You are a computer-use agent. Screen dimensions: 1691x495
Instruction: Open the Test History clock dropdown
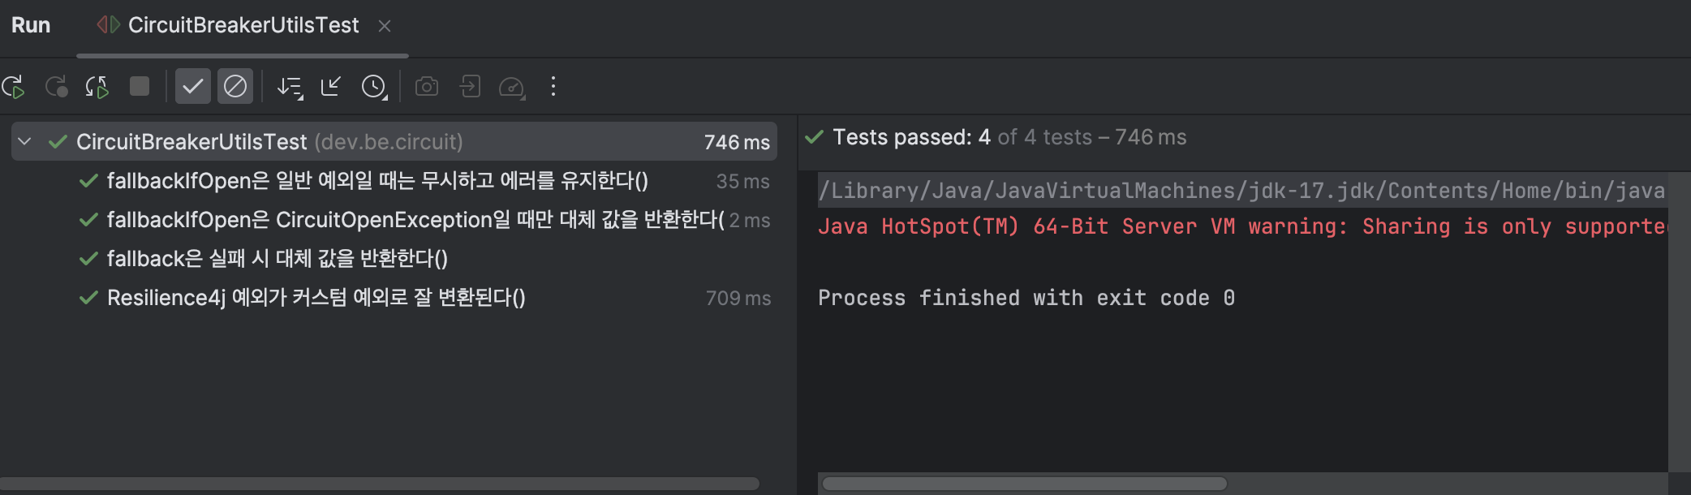click(x=374, y=87)
